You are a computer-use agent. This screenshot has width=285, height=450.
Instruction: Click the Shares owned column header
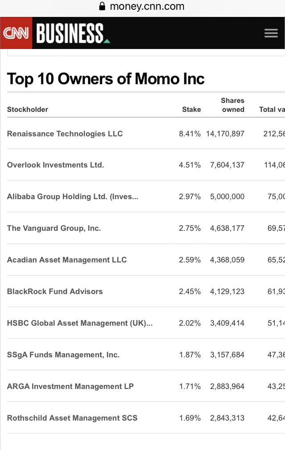tap(232, 105)
